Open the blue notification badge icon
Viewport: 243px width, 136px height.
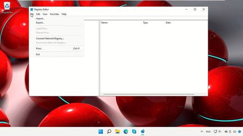click(240, 132)
